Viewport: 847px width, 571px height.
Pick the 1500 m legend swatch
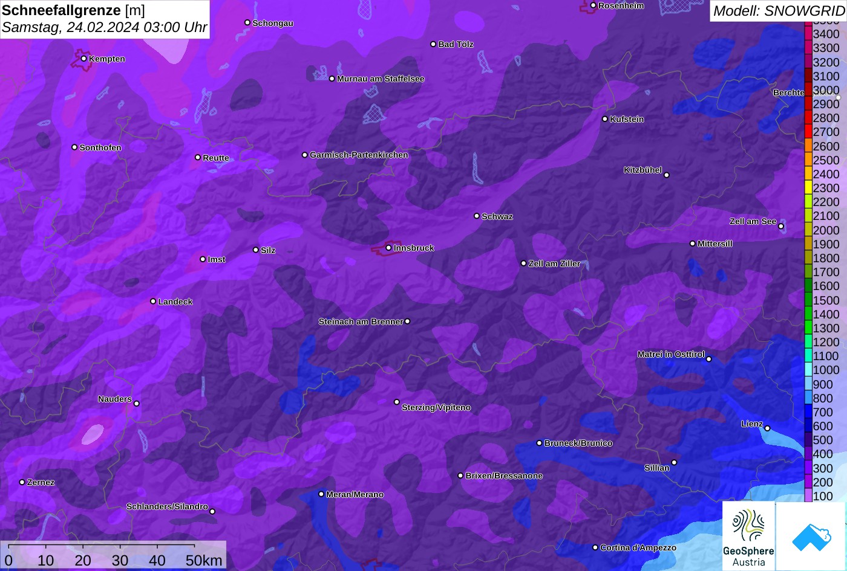click(808, 300)
